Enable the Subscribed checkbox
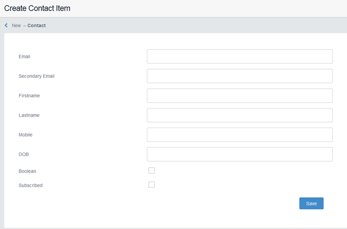This screenshot has height=229, width=347. click(x=151, y=185)
